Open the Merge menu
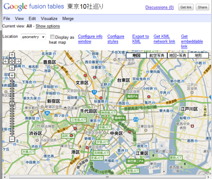 68,18
